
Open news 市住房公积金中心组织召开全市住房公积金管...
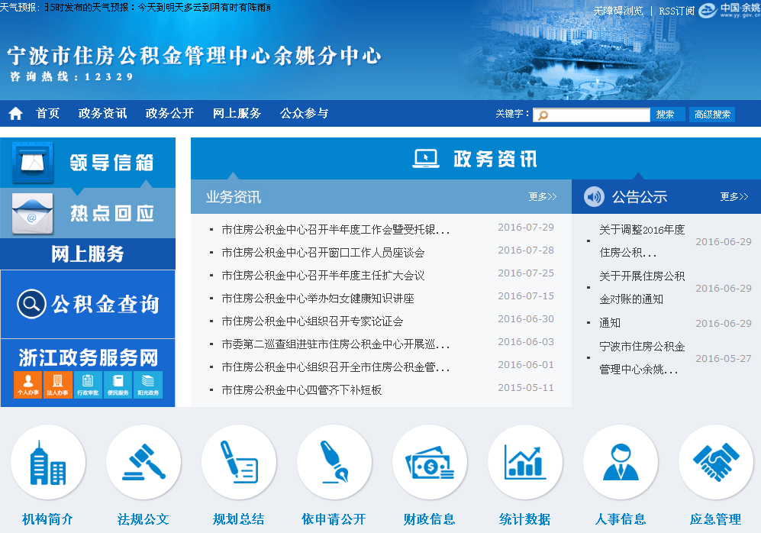click(x=336, y=367)
